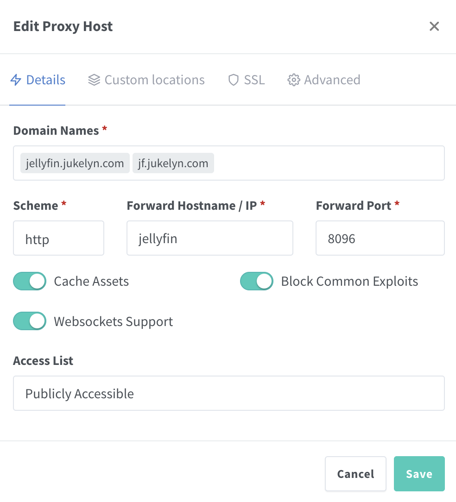Focus the Forward Port field
The height and width of the screenshot is (502, 456).
[380, 238]
